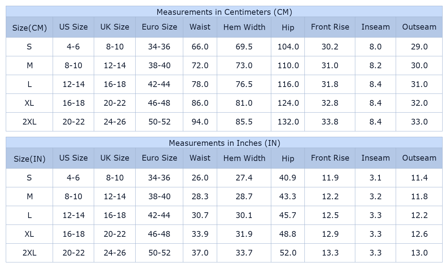Click the XL row label in the inches table
This screenshot has width=448, height=270.
29,234
